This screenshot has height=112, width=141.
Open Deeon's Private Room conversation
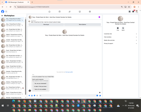12,93
